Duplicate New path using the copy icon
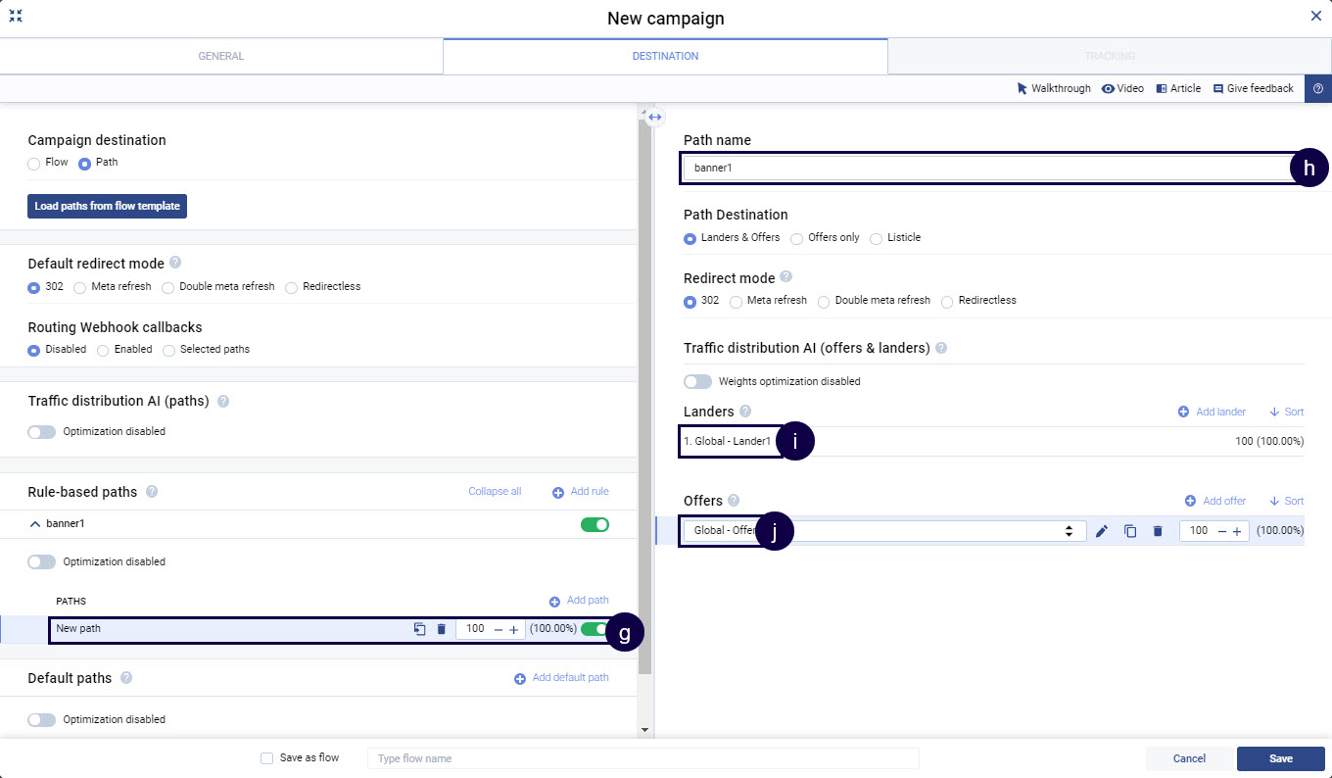Image resolution: width=1332 pixels, height=778 pixels. click(x=419, y=629)
